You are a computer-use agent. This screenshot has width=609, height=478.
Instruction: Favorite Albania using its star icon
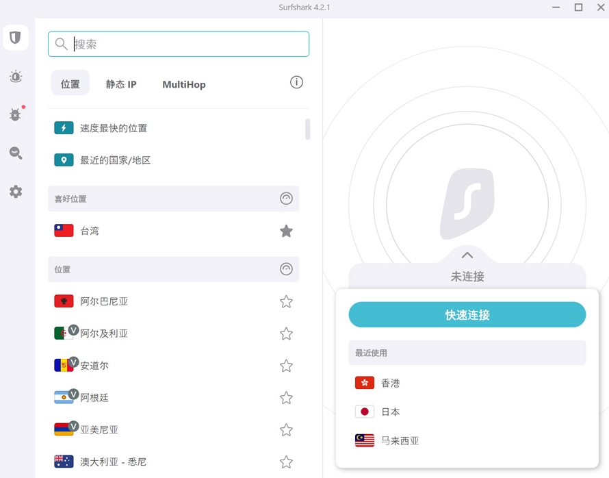pyautogui.click(x=286, y=301)
